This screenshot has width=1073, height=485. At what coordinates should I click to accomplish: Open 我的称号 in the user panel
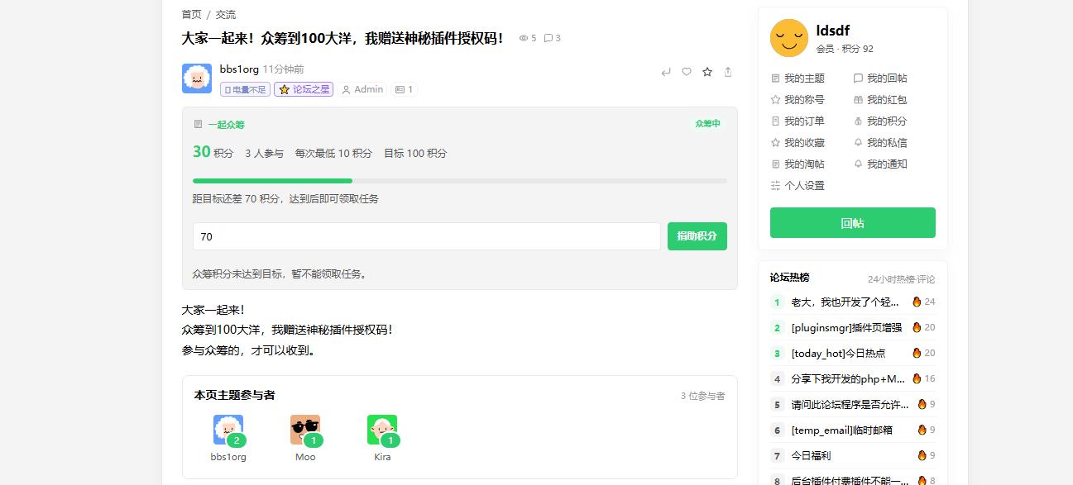pyautogui.click(x=798, y=100)
